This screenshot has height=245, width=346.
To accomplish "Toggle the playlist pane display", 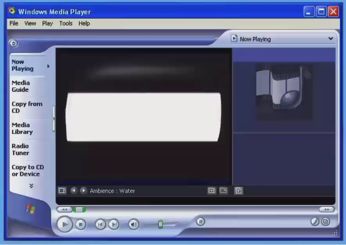I will click(x=239, y=191).
